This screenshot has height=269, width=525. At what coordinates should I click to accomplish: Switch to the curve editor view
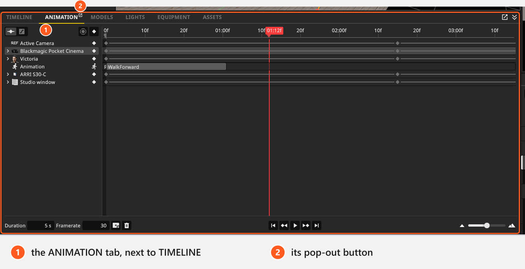[x=22, y=31]
